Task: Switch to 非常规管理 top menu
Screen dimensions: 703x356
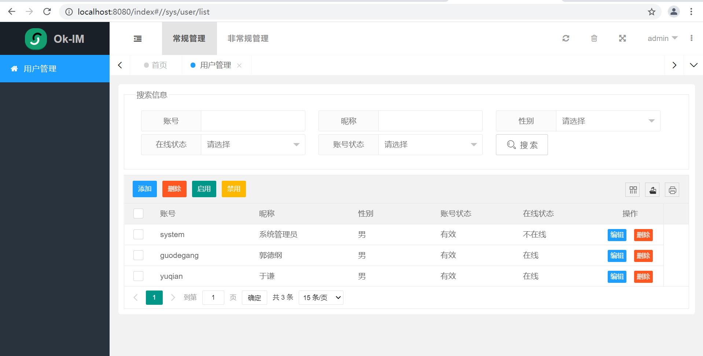Action: click(x=248, y=38)
